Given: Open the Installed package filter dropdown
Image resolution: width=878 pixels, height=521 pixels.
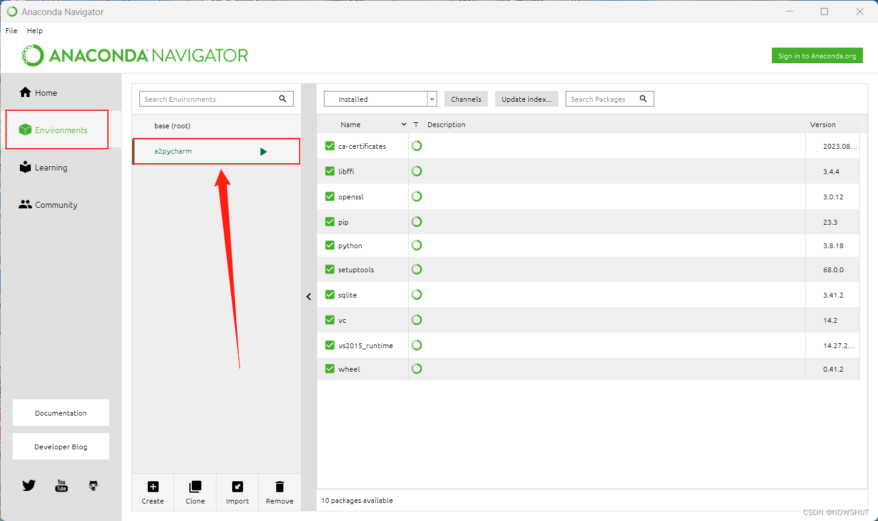Looking at the screenshot, I should pos(381,99).
